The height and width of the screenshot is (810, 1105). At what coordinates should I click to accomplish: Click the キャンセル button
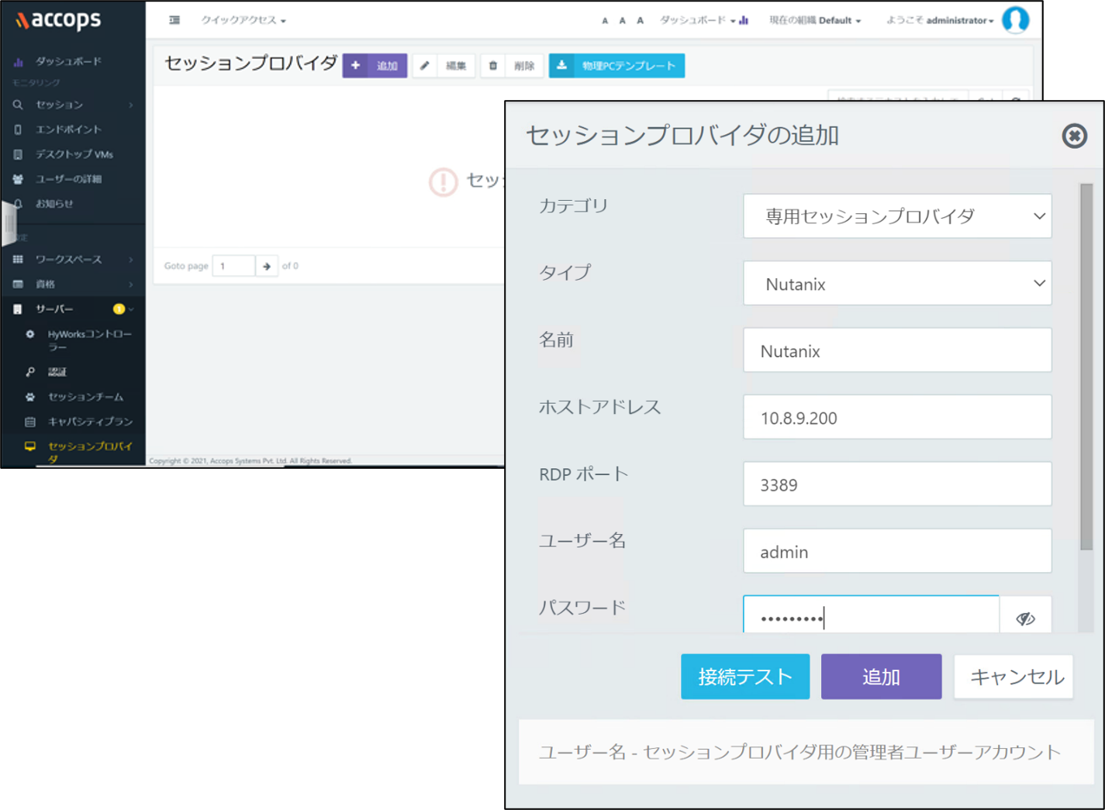point(1013,677)
